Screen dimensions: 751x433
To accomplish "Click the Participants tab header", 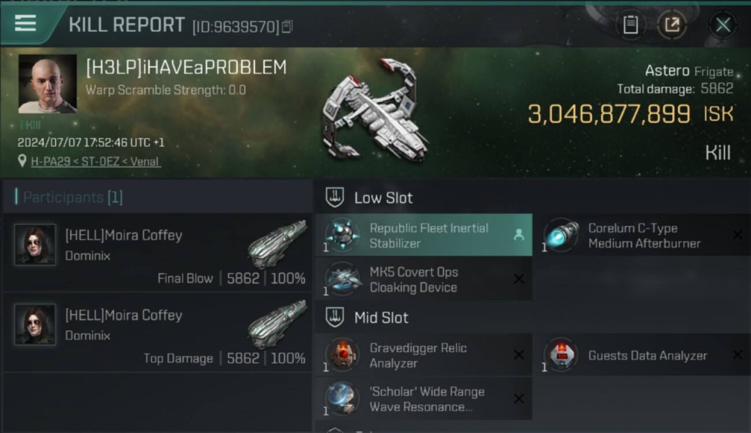I will [x=72, y=197].
